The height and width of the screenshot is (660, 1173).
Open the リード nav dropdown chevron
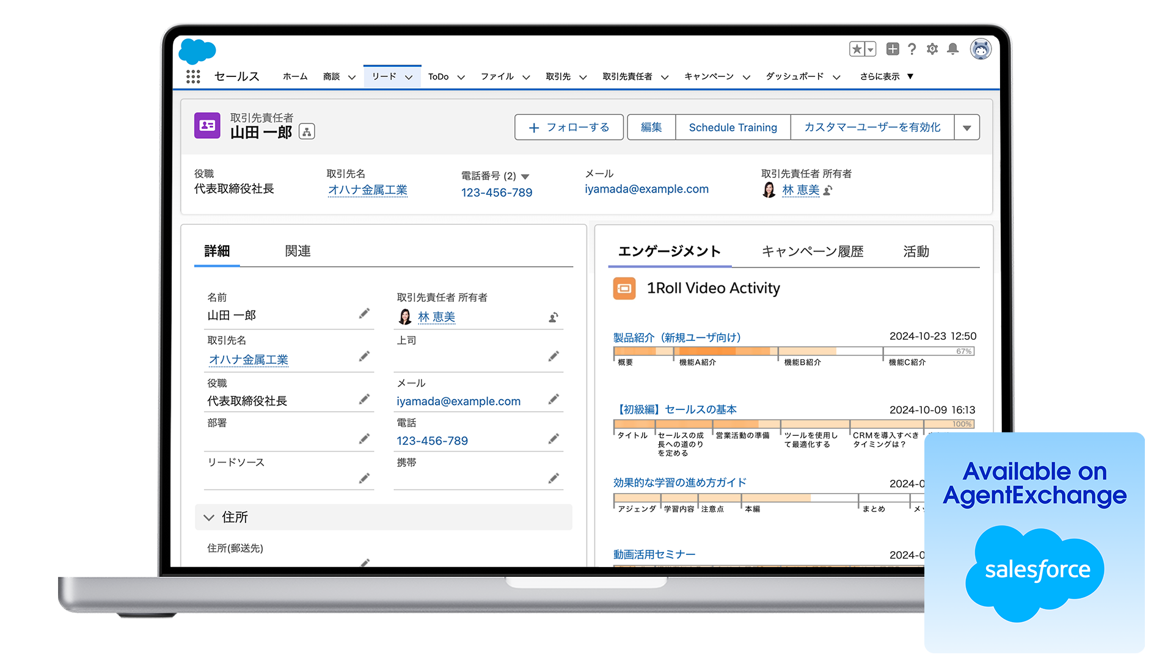click(x=409, y=78)
